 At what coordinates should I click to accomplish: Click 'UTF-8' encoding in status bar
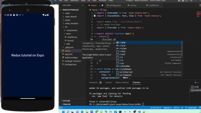tap(176, 108)
